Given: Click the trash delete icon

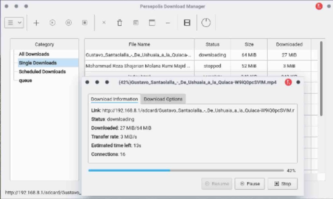Looking at the screenshot, I should tap(120, 23).
